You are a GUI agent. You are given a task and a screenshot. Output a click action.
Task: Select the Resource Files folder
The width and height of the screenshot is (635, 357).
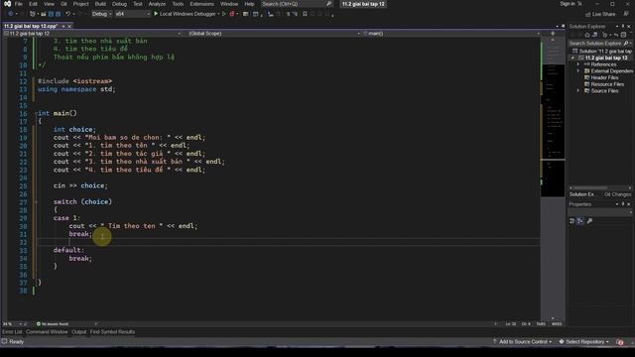tap(603, 84)
